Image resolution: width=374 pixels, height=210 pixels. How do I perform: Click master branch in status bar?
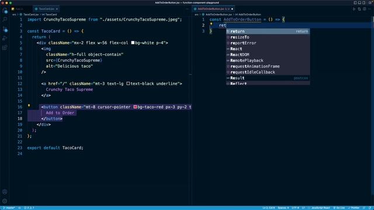click(9, 208)
